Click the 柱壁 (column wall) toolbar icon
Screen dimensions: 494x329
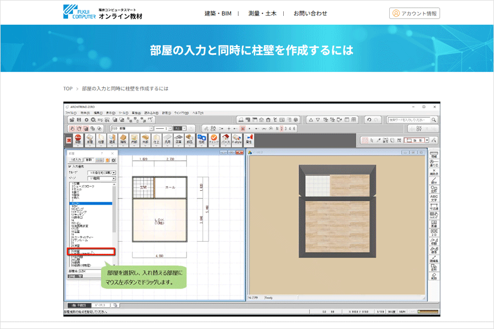(x=101, y=140)
